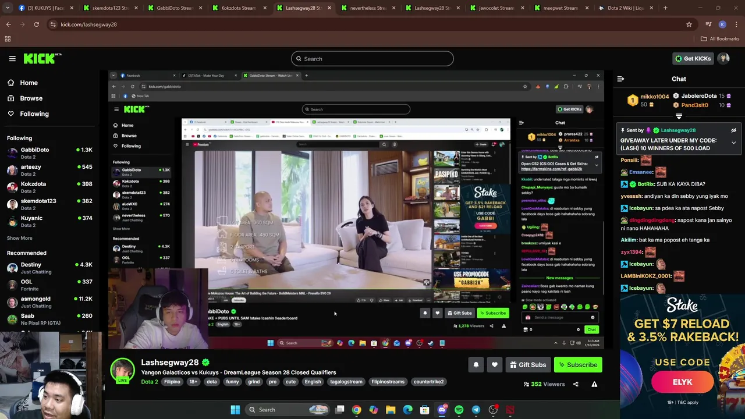Open Chrome profile avatar
This screenshot has width=745, height=419.
point(722,24)
